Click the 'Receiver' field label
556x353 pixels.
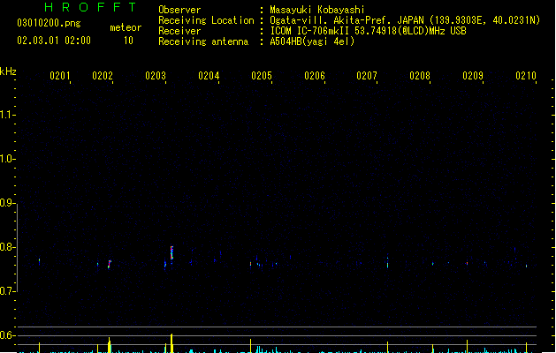pyautogui.click(x=179, y=31)
